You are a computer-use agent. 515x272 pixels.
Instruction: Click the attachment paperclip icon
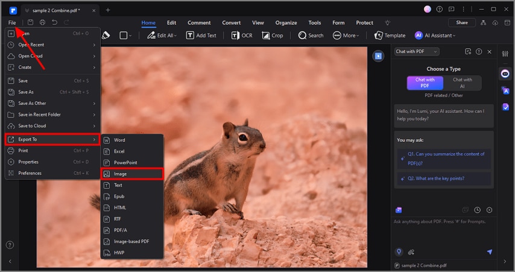[411, 252]
